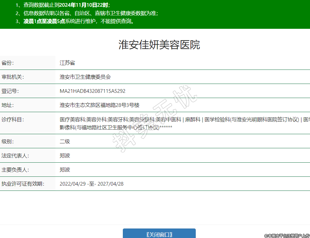Screen dimensions: 310x238
Task: Click the level value 二级
Action: [x=65, y=142]
